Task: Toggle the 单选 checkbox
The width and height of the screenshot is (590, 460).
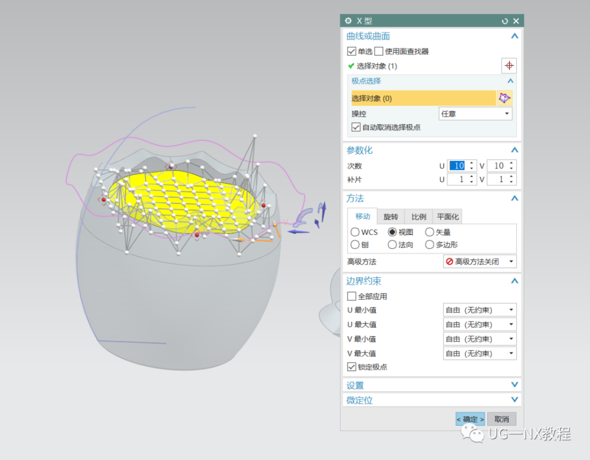Action: pyautogui.click(x=352, y=51)
